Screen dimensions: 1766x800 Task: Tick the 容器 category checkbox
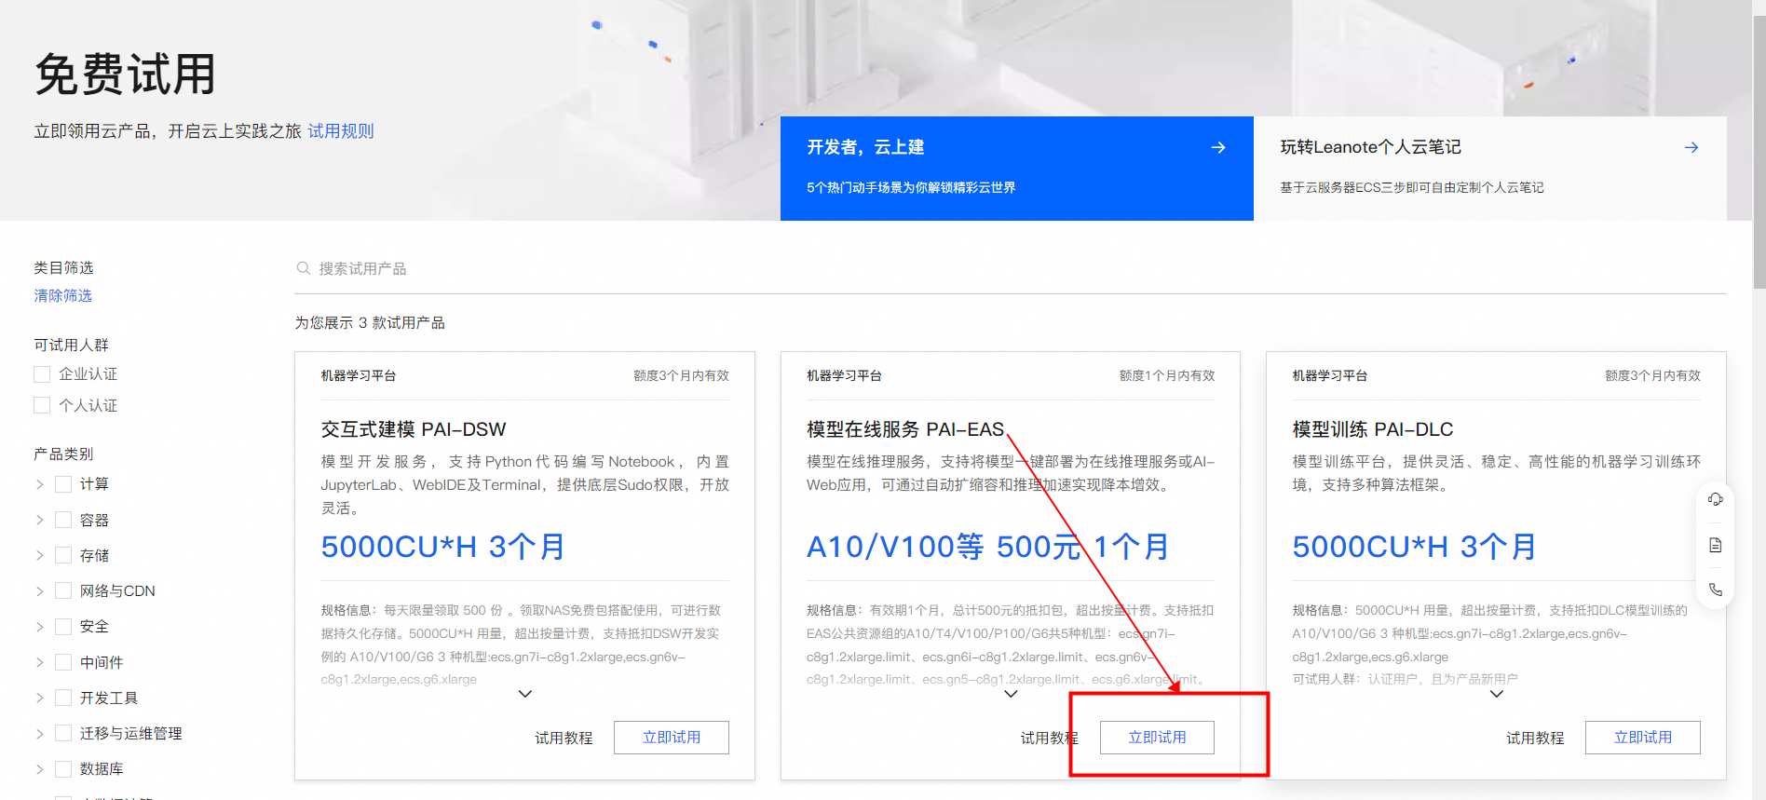pyautogui.click(x=63, y=520)
